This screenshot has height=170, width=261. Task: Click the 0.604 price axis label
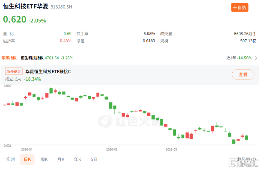(x=8, y=146)
